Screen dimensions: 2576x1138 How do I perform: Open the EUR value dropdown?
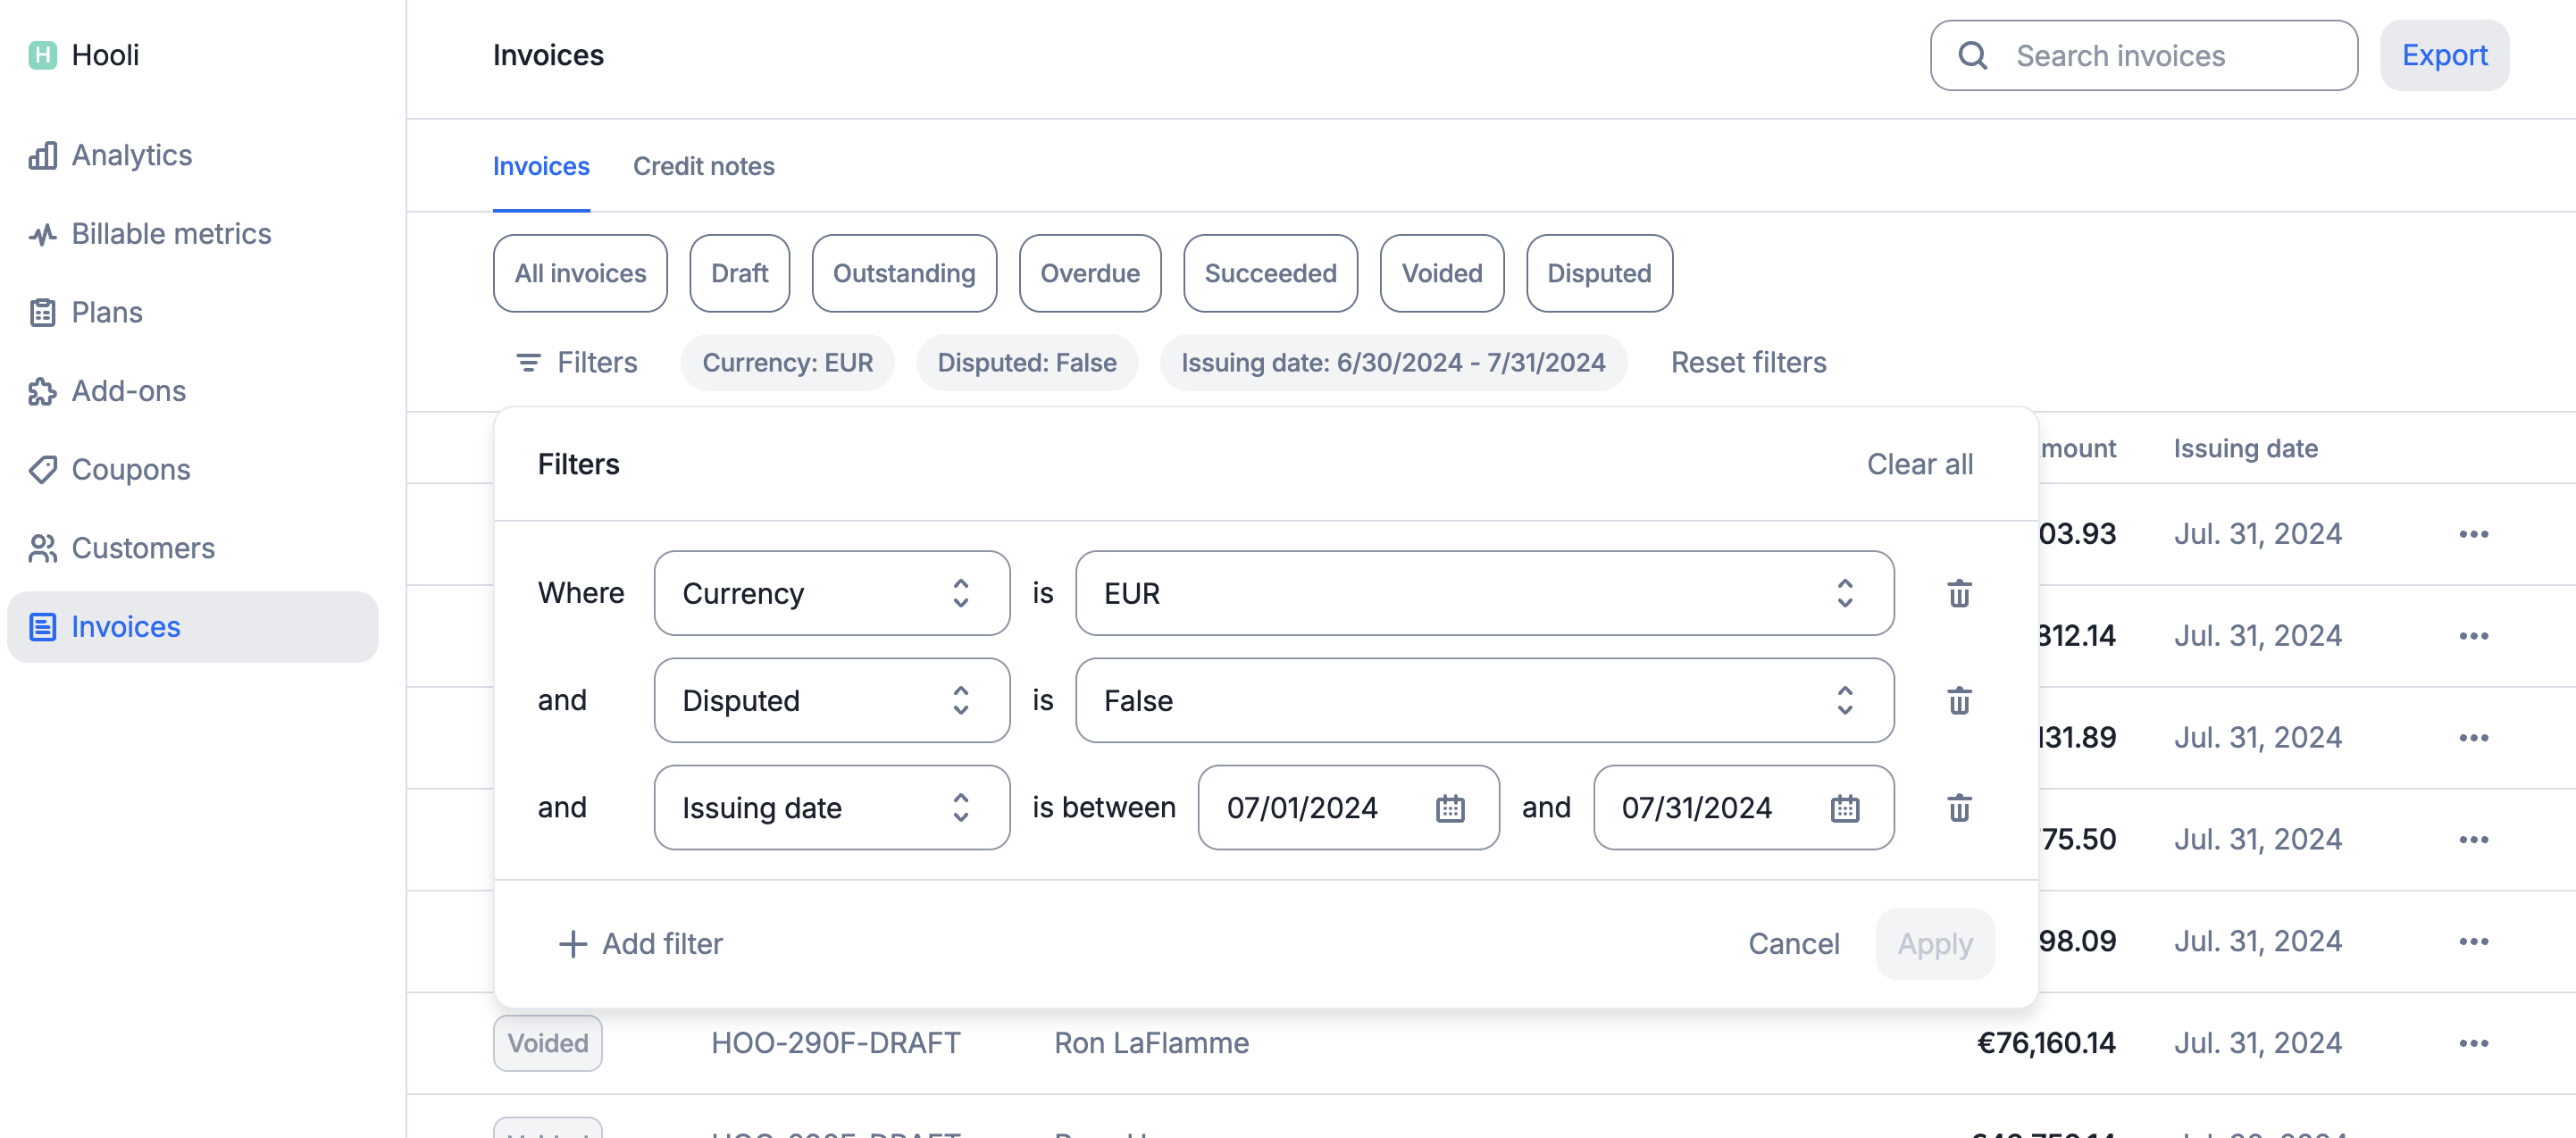click(x=1484, y=593)
